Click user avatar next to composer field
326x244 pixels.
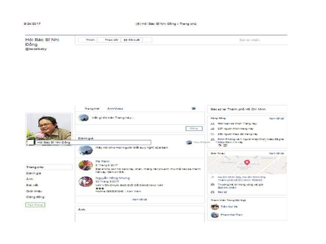tap(84, 118)
